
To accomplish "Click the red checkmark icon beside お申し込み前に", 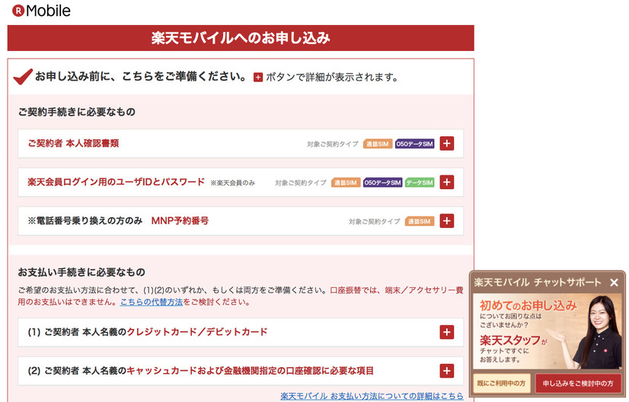I will 23,76.
